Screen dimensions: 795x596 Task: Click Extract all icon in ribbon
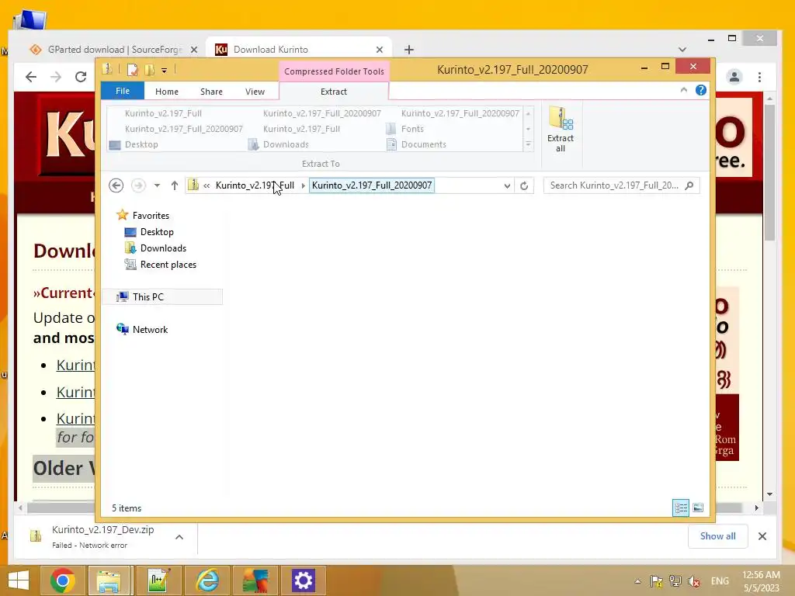(x=561, y=130)
